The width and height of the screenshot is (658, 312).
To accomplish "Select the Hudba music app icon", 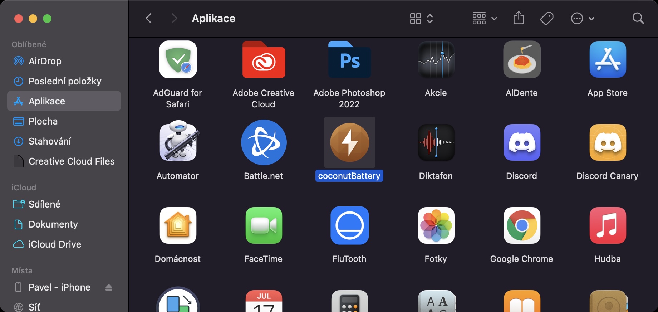I will (x=608, y=225).
